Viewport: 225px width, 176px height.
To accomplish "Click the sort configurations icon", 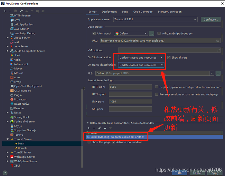I will (43, 11).
